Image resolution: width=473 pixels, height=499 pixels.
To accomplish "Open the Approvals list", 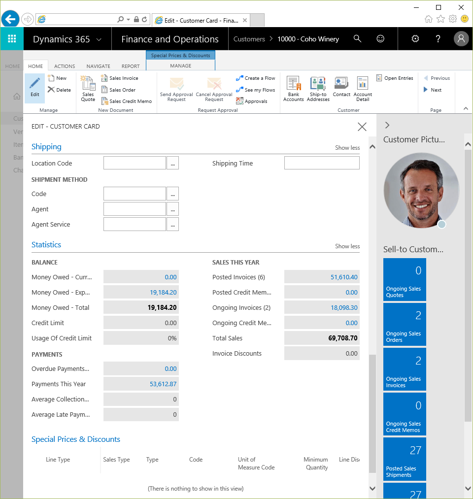I will (x=252, y=101).
